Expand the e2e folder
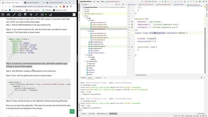Viewport: 208px width, 117px height. [x=83, y=12]
